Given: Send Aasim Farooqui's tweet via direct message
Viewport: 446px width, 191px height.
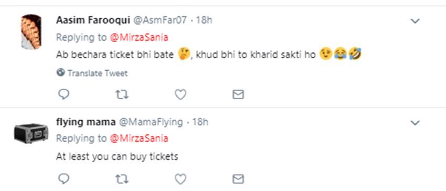Looking at the screenshot, I should [238, 94].
